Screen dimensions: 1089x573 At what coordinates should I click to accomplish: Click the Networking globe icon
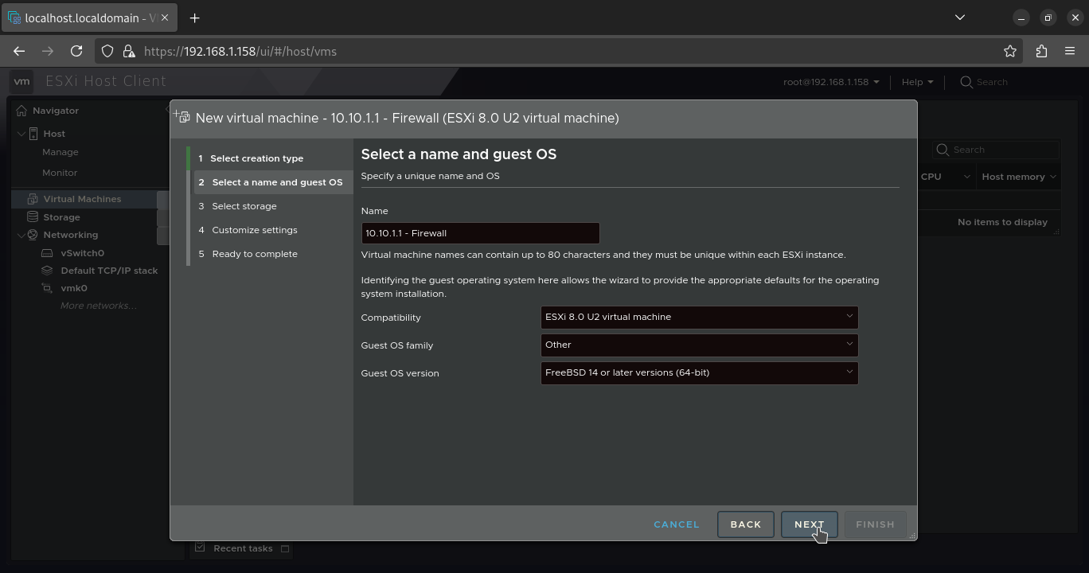[33, 235]
